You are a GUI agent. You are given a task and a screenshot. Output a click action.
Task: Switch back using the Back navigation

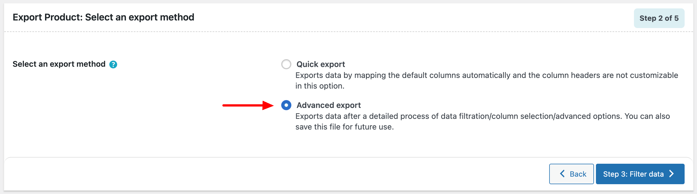571,174
